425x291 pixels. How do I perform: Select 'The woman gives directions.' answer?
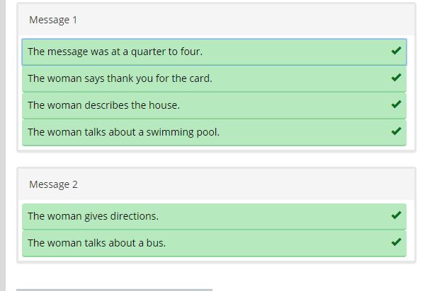93,216
